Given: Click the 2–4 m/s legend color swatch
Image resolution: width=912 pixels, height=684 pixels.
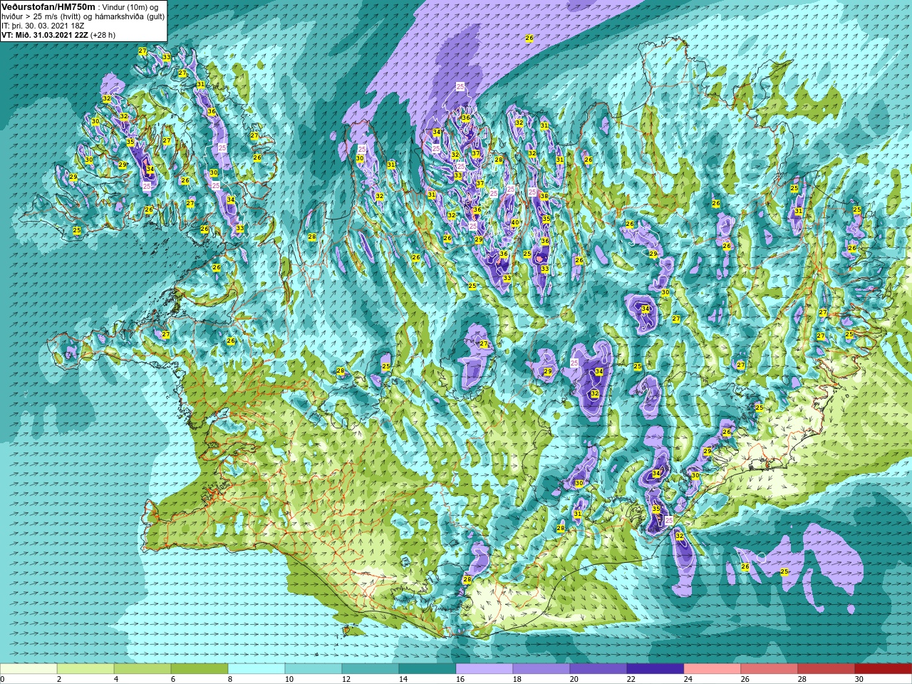Looking at the screenshot, I should 85,669.
